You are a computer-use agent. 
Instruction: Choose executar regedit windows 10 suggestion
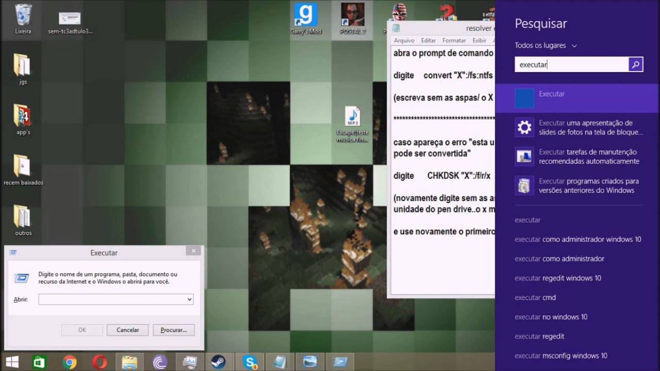pyautogui.click(x=558, y=278)
